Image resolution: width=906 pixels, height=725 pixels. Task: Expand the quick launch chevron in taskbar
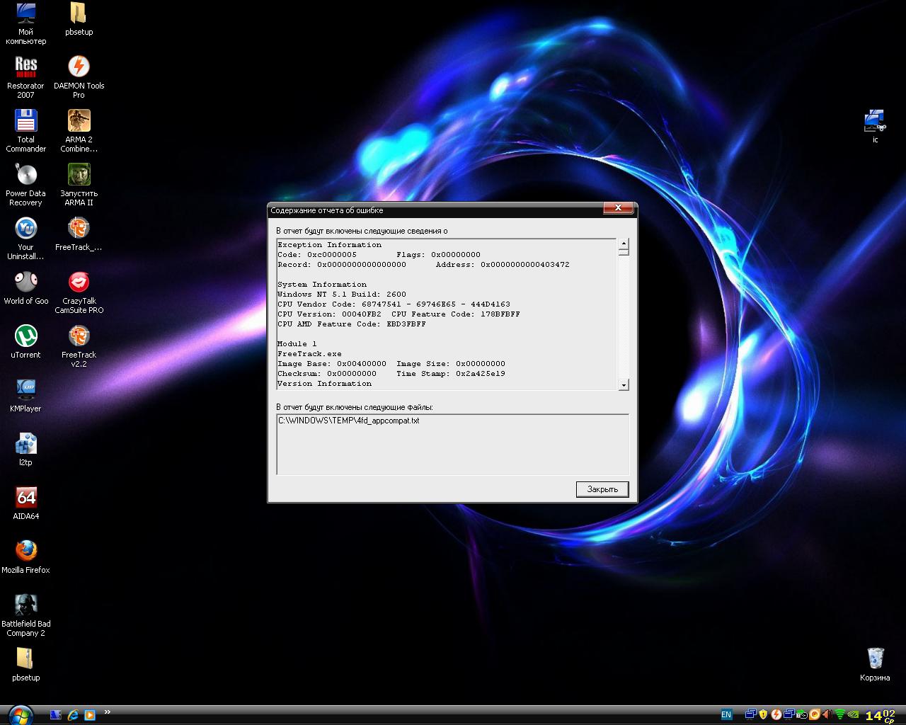pyautogui.click(x=108, y=712)
